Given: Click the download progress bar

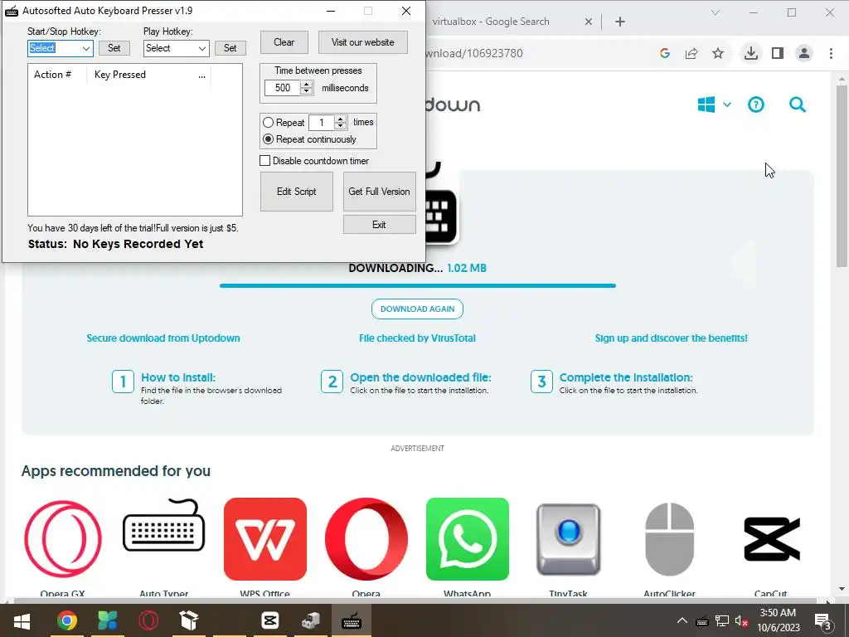Looking at the screenshot, I should (418, 285).
